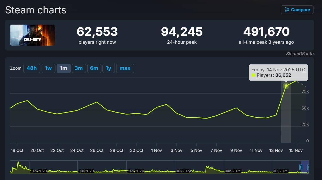Grab the right navigator range handle
The height and width of the screenshot is (180, 322).
pyautogui.click(x=308, y=167)
